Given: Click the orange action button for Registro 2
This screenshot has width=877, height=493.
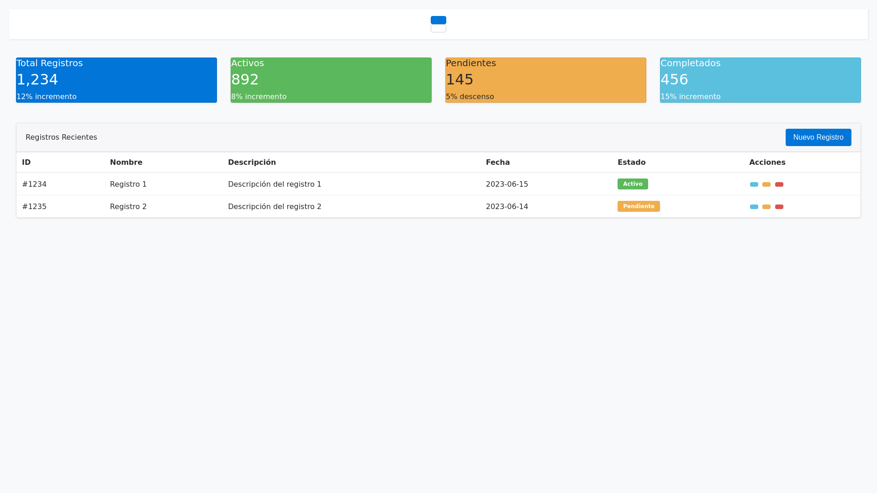Looking at the screenshot, I should pyautogui.click(x=766, y=207).
